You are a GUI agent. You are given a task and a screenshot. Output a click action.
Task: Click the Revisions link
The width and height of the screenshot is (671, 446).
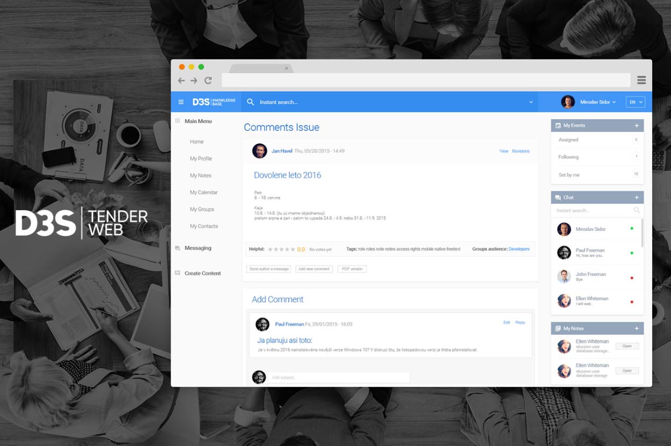click(521, 151)
